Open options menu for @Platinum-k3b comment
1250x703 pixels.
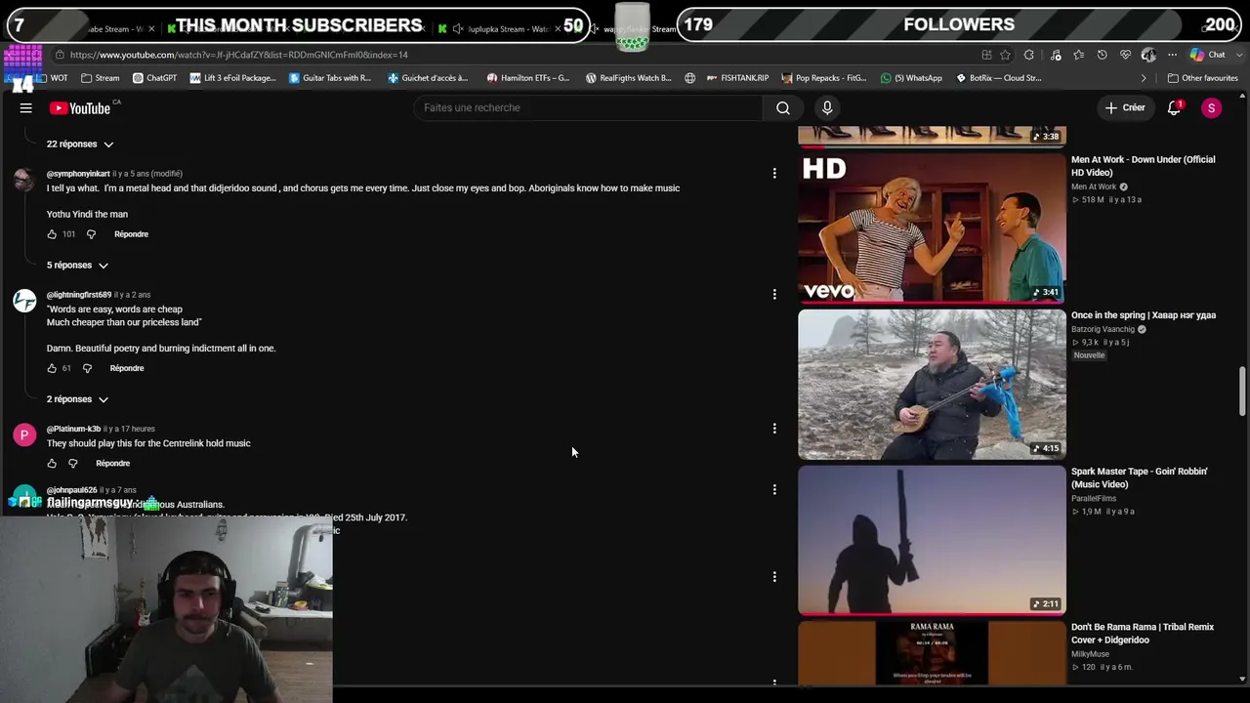[774, 429]
